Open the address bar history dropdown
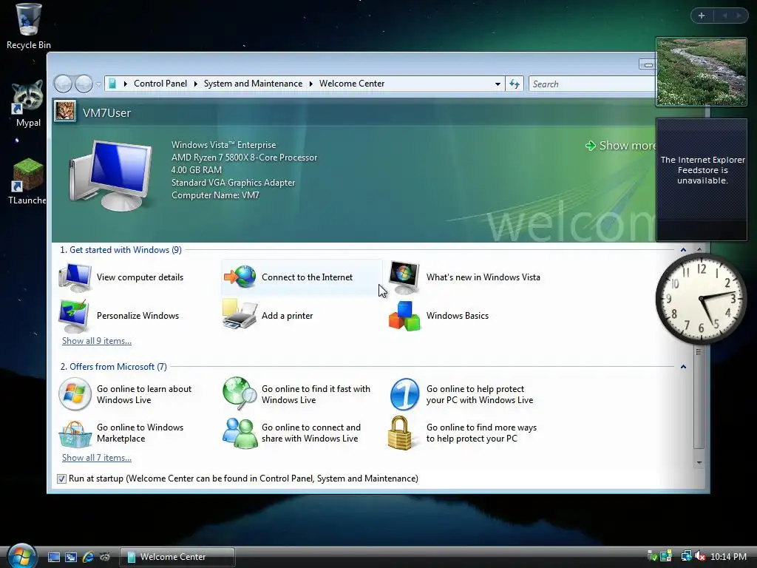This screenshot has height=568, width=757. [498, 84]
